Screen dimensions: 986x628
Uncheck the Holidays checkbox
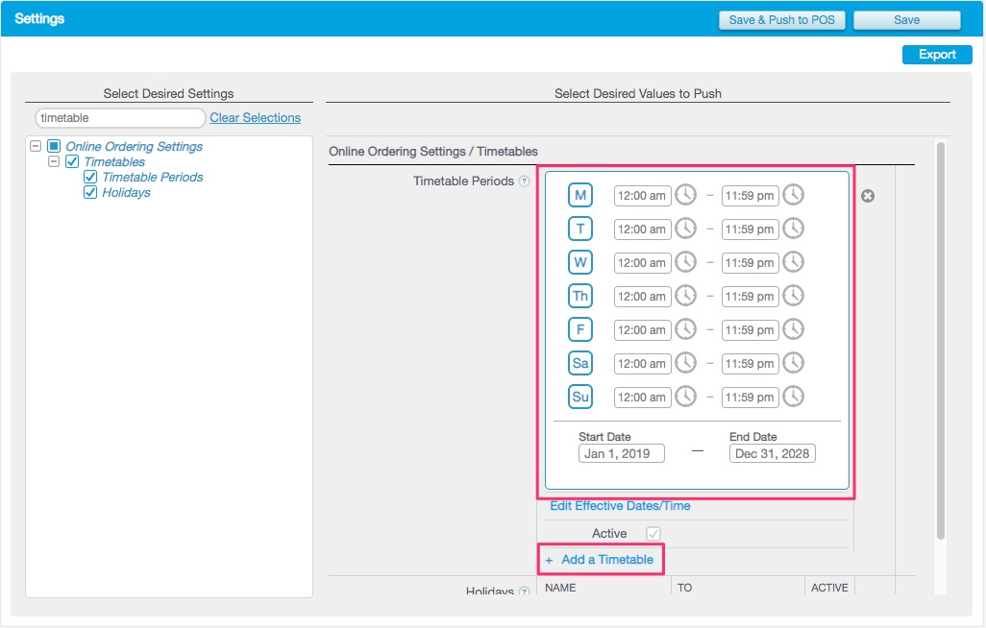tap(89, 192)
